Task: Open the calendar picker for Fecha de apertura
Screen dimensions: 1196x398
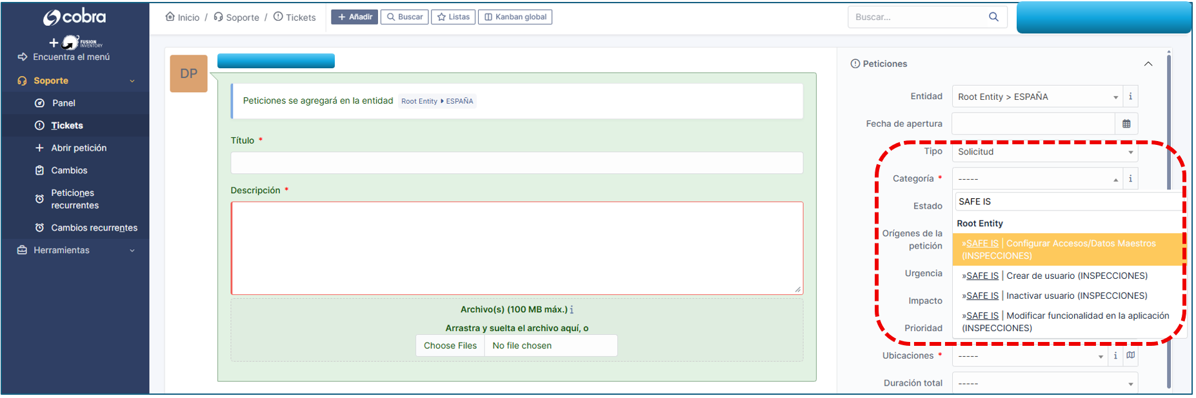Action: 1126,124
